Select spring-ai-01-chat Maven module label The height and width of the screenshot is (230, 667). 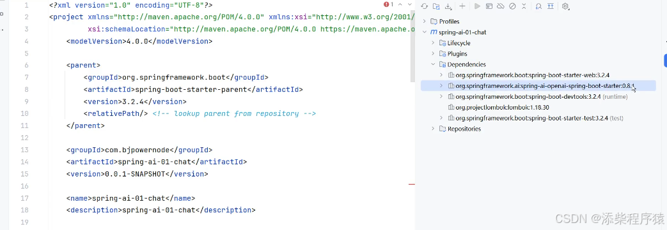pyautogui.click(x=463, y=32)
